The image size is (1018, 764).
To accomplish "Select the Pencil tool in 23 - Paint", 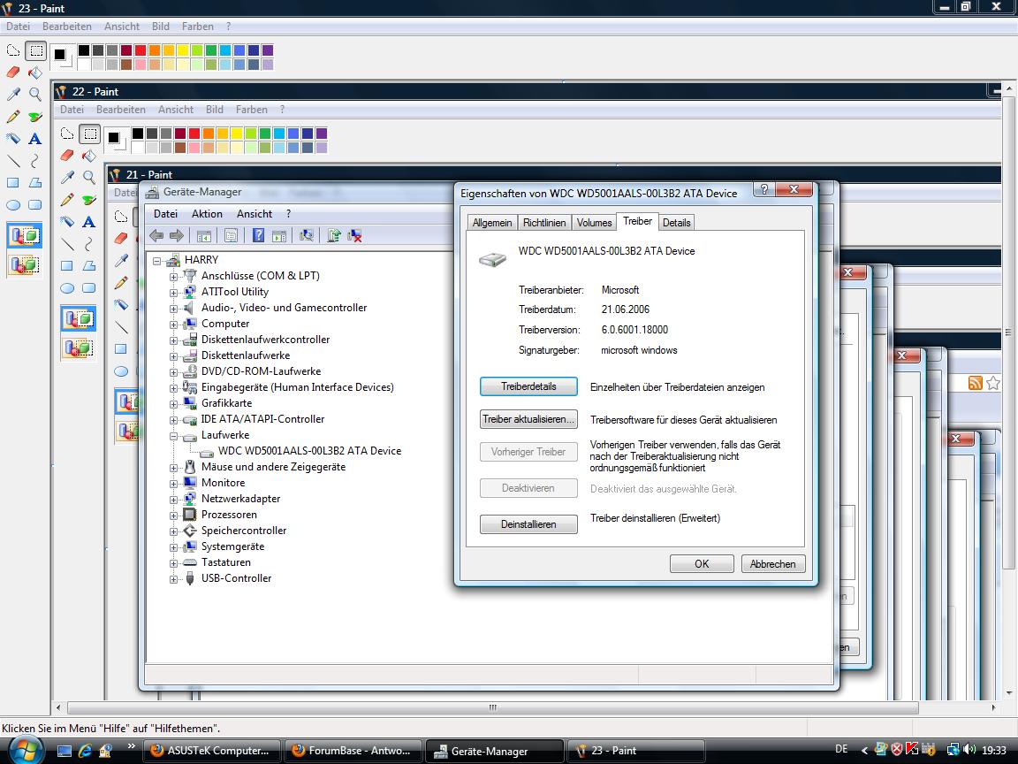I will click(x=13, y=117).
